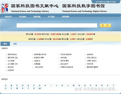The width and height of the screenshot is (121, 94).
Task: Select the 冶金矿业 category
Action: [37, 61]
